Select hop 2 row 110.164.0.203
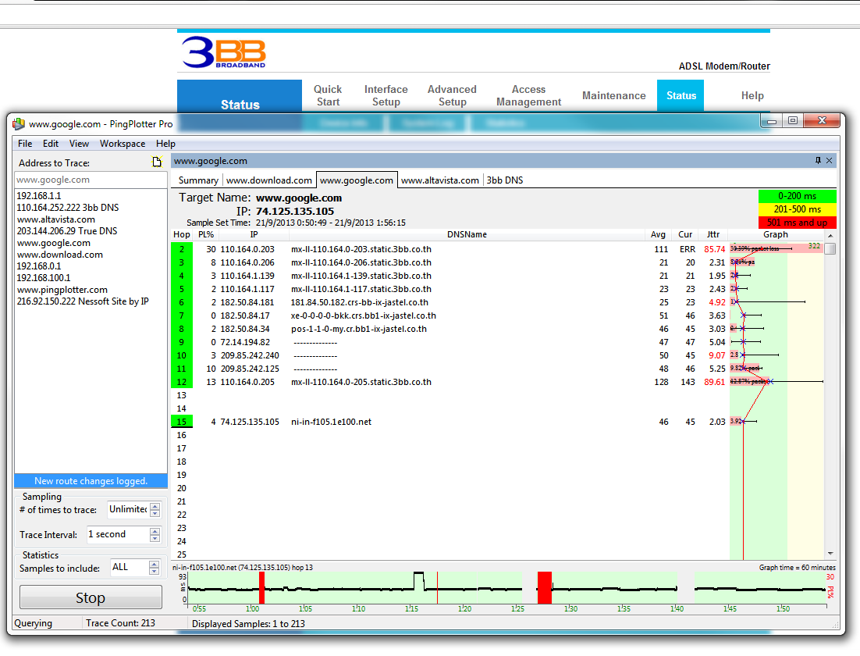860x656 pixels. tap(496, 249)
